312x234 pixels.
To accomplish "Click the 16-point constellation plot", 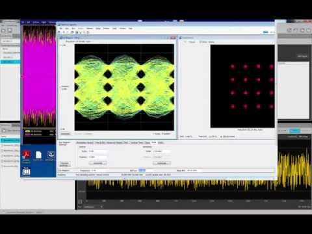I will click(x=242, y=86).
